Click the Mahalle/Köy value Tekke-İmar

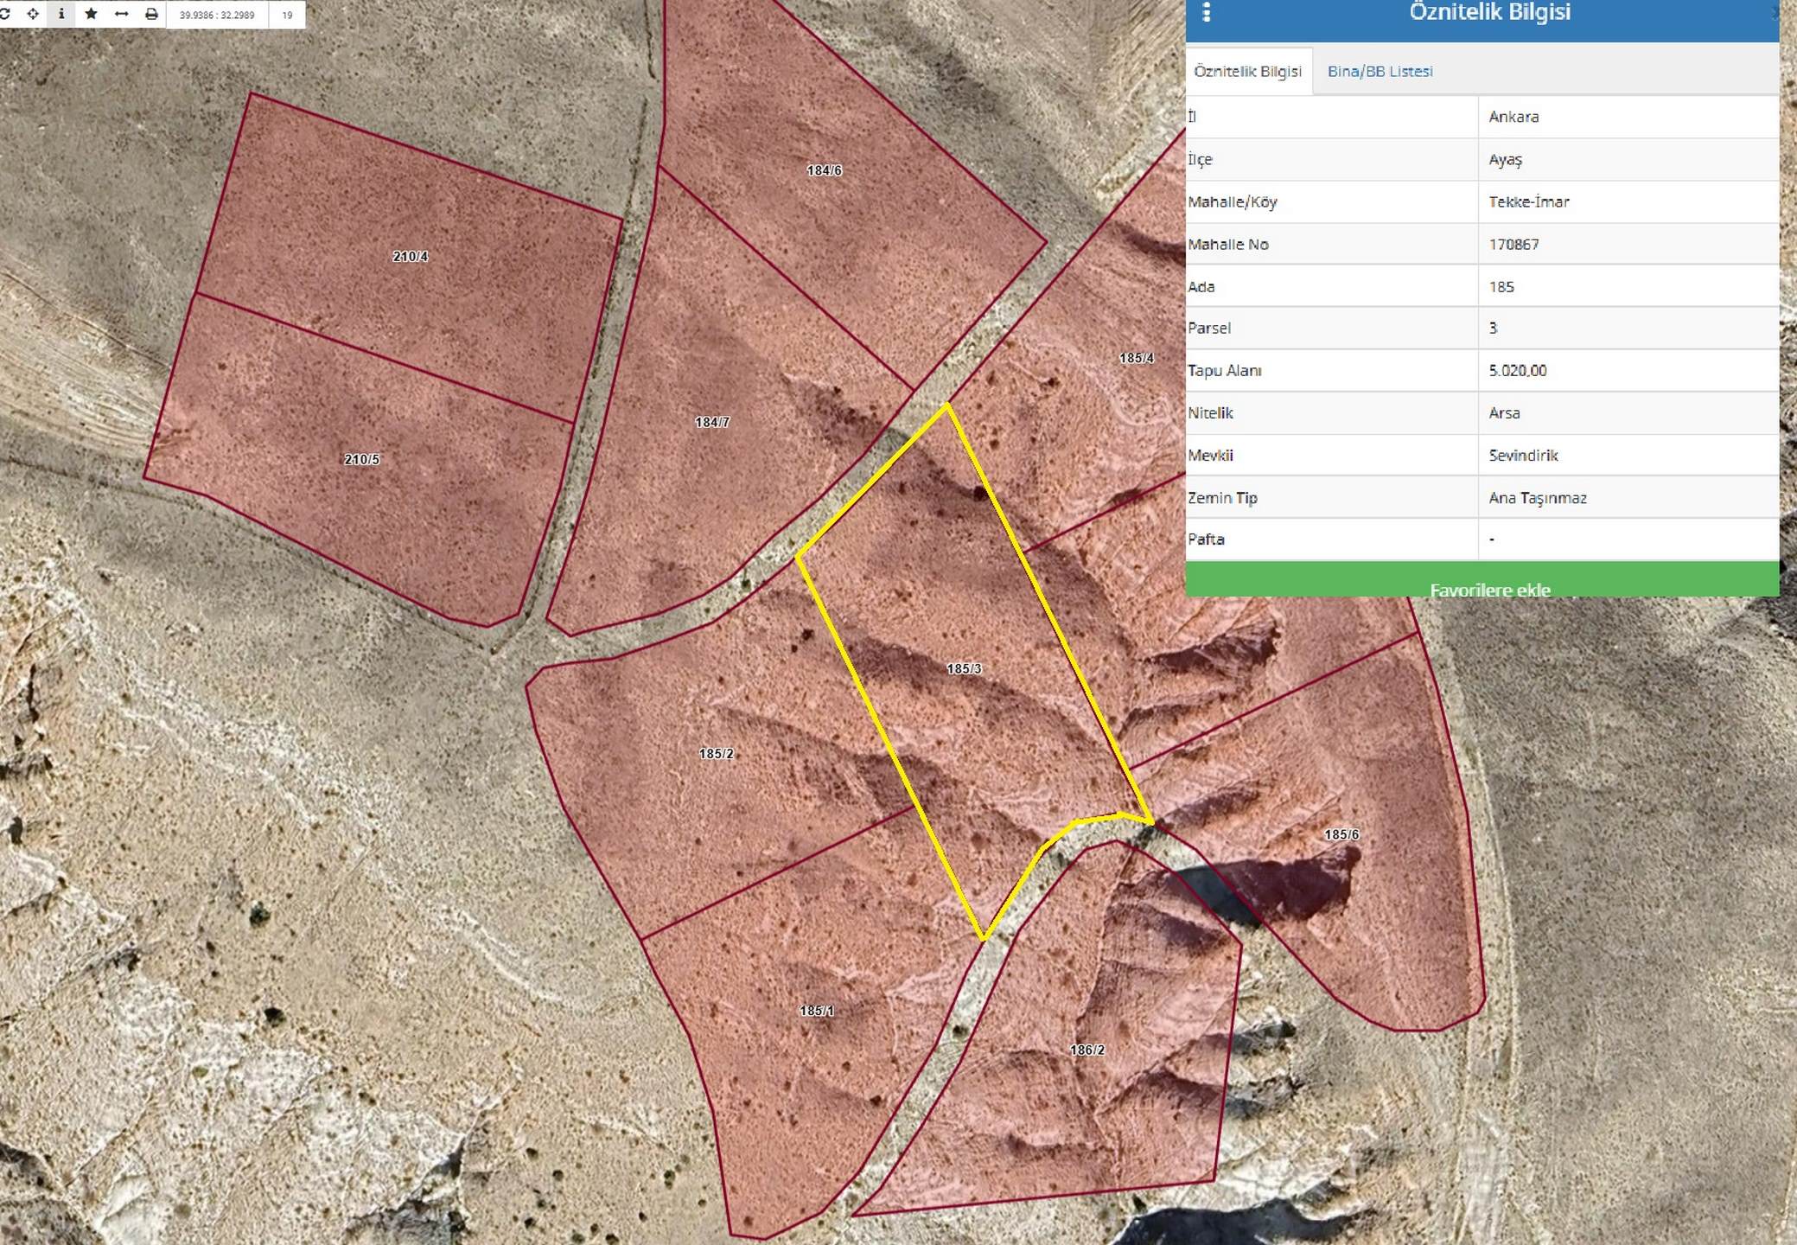click(x=1528, y=201)
